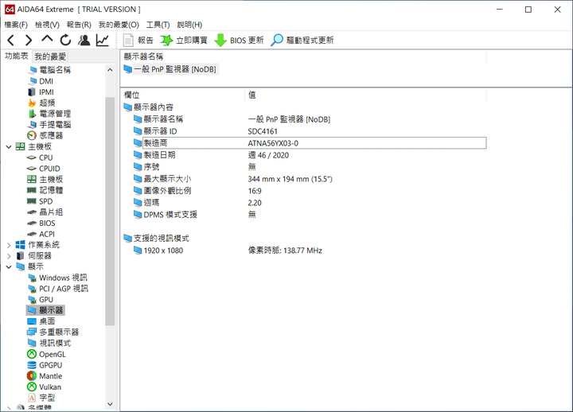
Task: Click the 報告 report button
Action: pyautogui.click(x=138, y=41)
